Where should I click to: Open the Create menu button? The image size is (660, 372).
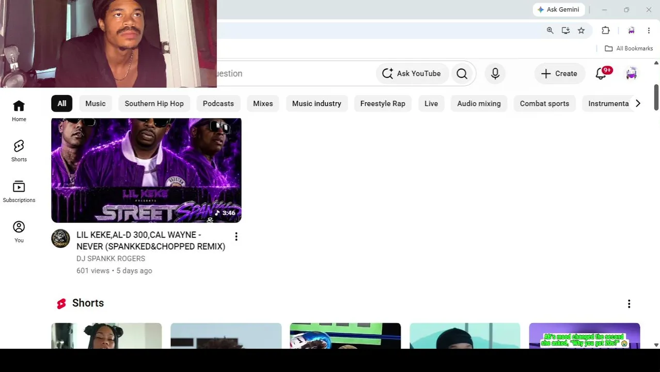pos(559,73)
